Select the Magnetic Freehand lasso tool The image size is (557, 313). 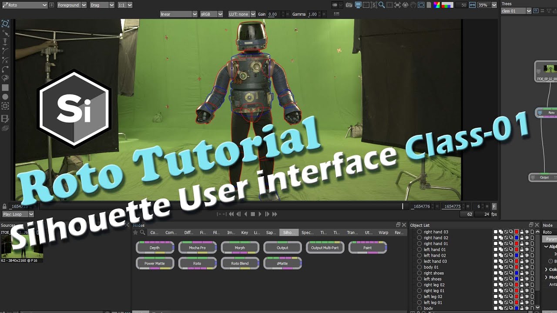pyautogui.click(x=5, y=78)
